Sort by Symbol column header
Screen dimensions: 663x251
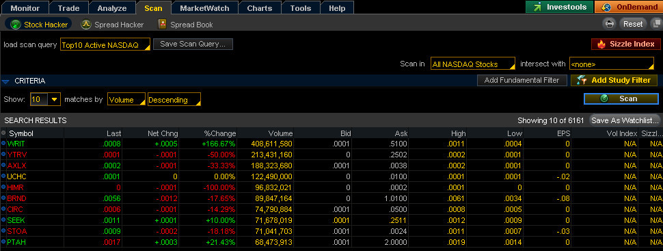coord(21,133)
